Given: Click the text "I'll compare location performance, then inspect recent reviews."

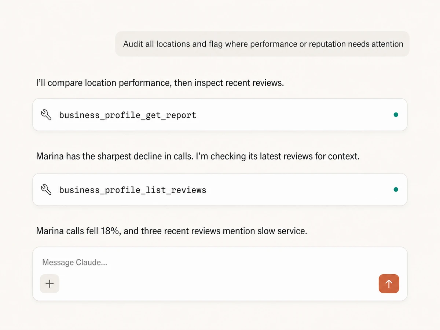Looking at the screenshot, I should [x=160, y=83].
